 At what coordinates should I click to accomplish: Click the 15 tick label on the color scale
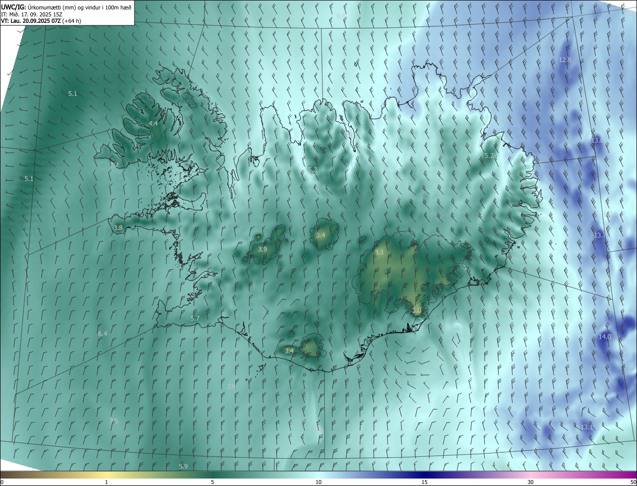coord(425,482)
